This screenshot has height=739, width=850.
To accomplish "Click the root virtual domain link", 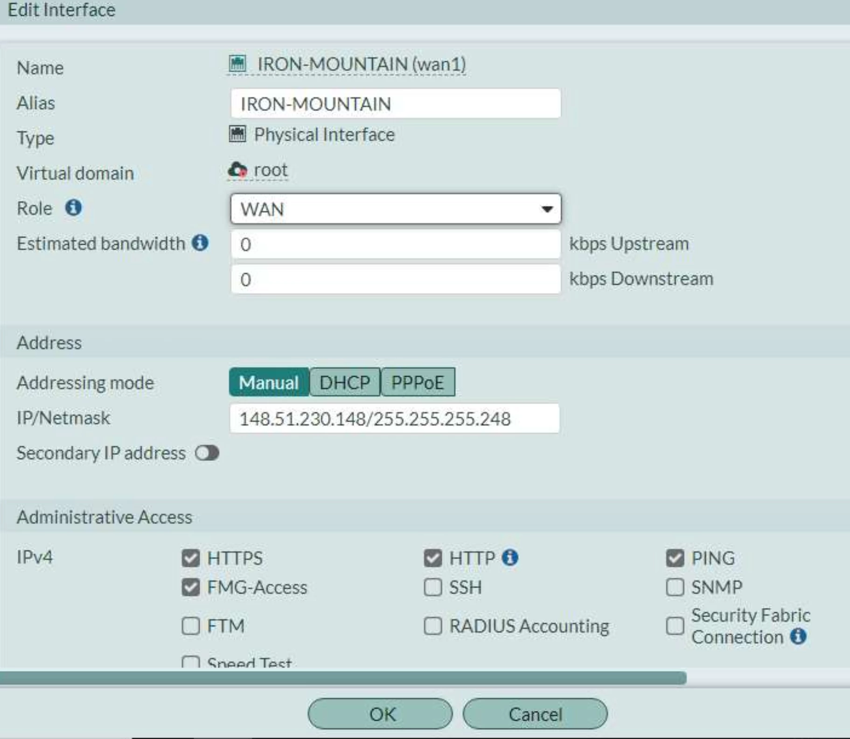I will coord(271,170).
